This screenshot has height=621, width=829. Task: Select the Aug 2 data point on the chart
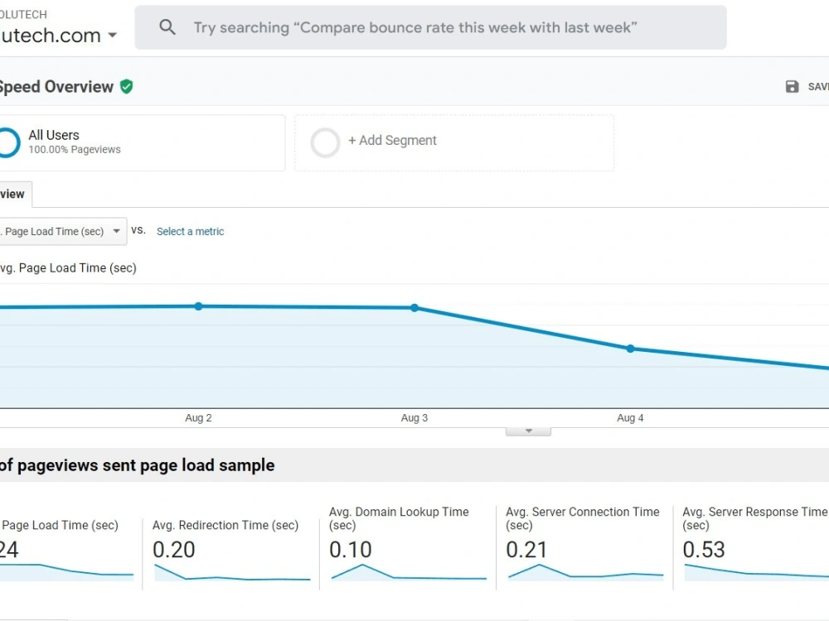(198, 306)
